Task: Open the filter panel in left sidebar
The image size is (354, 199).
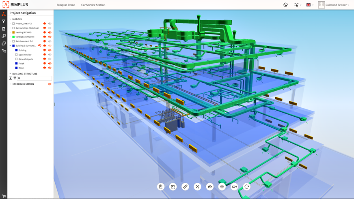Action: pyautogui.click(x=4, y=21)
